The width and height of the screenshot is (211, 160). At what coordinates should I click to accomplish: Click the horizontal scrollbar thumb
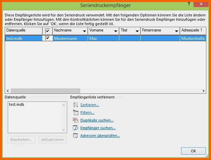click(45, 91)
